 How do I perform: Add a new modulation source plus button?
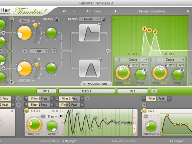click(x=154, y=91)
